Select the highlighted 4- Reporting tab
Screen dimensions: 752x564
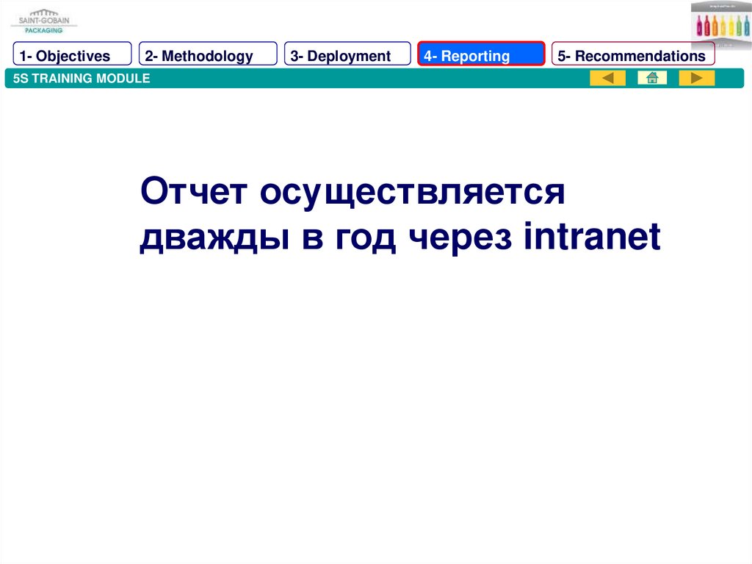[481, 55]
